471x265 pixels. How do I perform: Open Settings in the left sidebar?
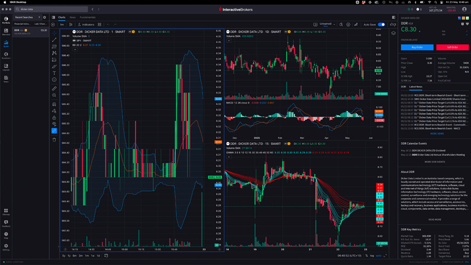click(x=6, y=247)
